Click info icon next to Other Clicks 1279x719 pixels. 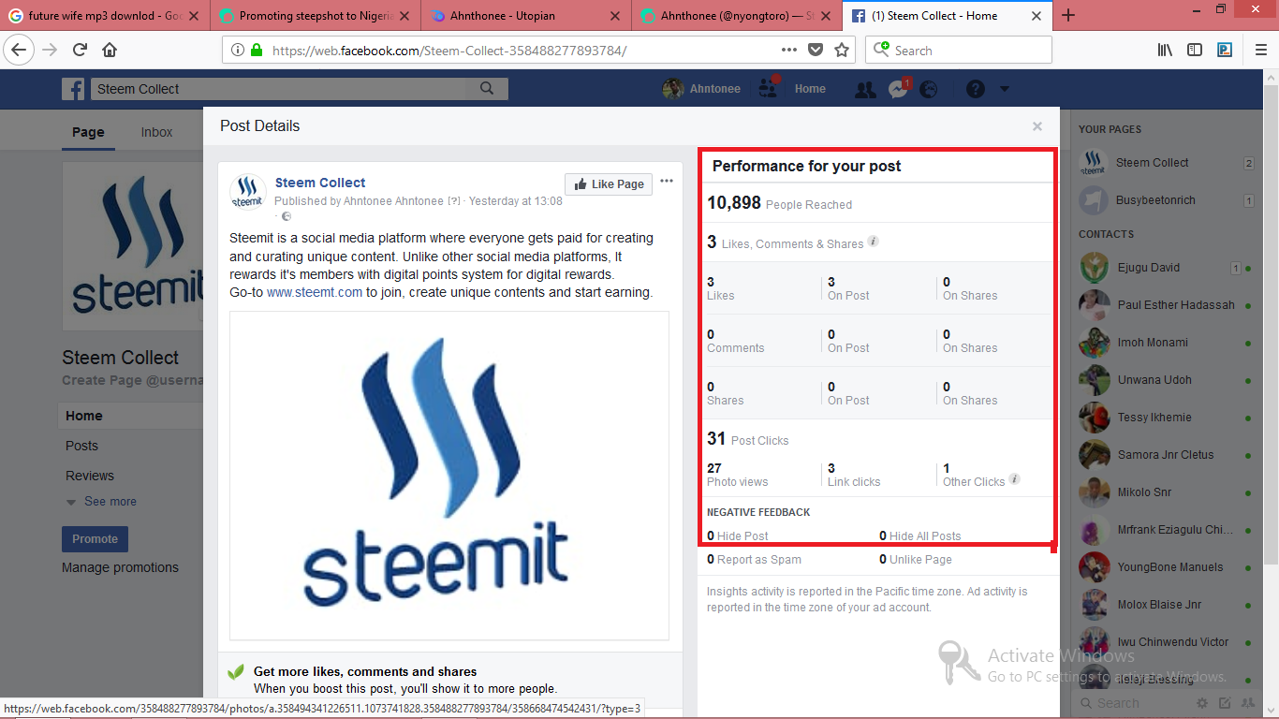(1014, 479)
